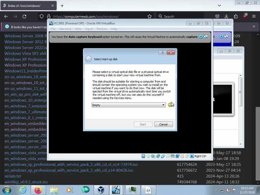Click the mouse integration icon in the VM status bar
The image size is (260, 195).
click(187, 156)
